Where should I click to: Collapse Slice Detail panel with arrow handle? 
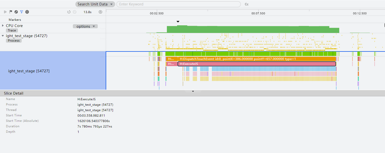(x=193, y=91)
